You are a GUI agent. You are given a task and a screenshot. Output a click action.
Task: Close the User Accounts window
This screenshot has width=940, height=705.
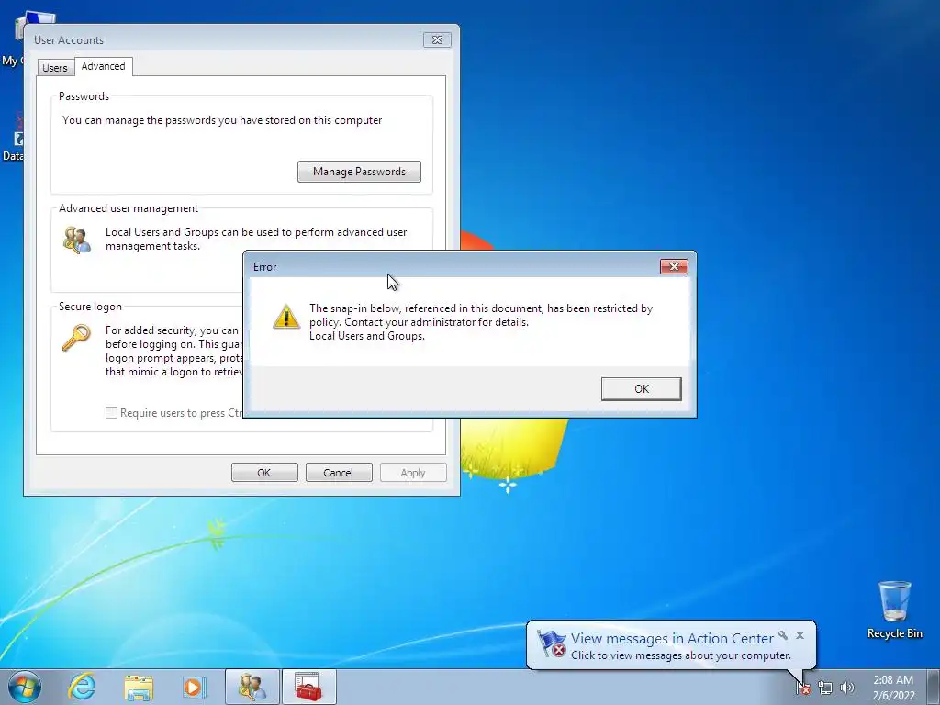pyautogui.click(x=437, y=40)
